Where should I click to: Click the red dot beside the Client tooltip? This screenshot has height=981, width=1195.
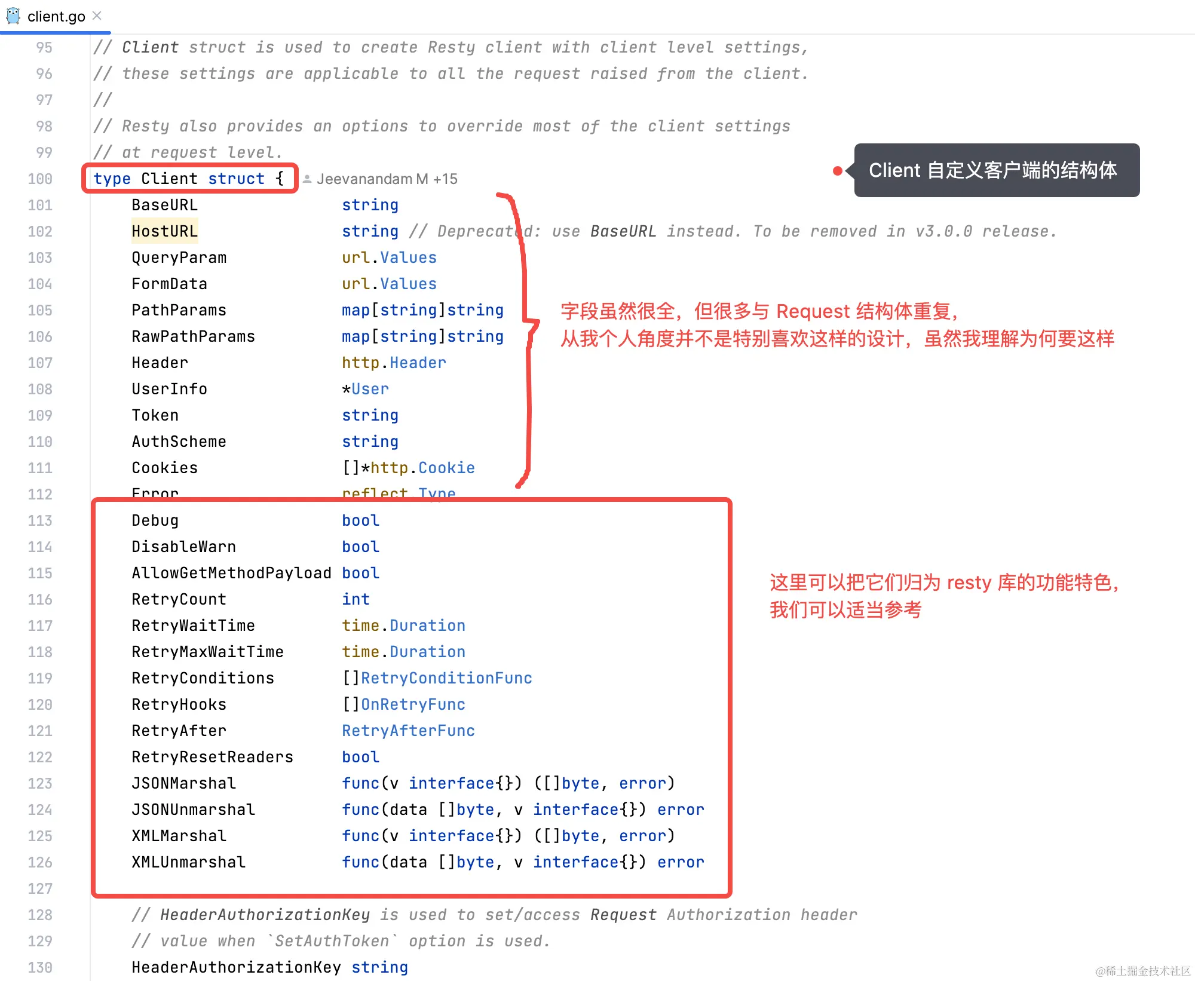[x=838, y=171]
